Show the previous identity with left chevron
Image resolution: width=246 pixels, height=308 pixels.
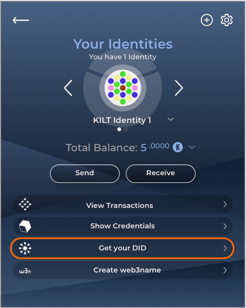tap(68, 88)
